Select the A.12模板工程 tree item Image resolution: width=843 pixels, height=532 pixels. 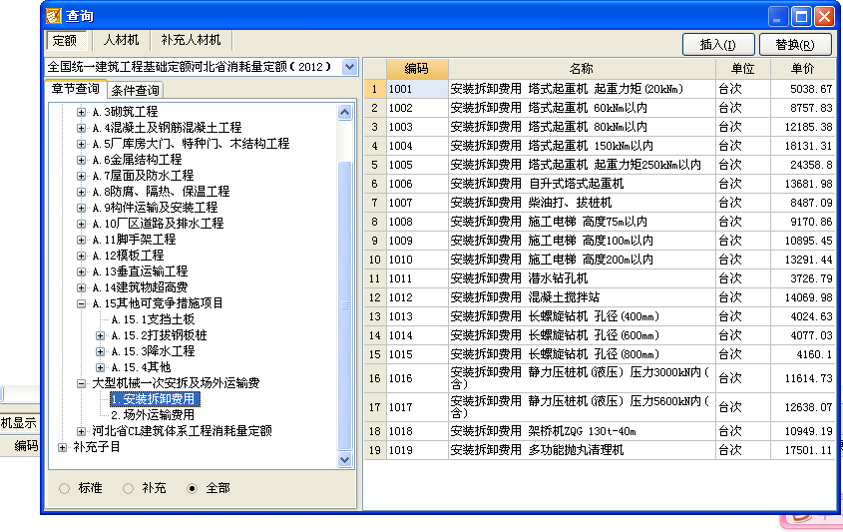pos(128,256)
